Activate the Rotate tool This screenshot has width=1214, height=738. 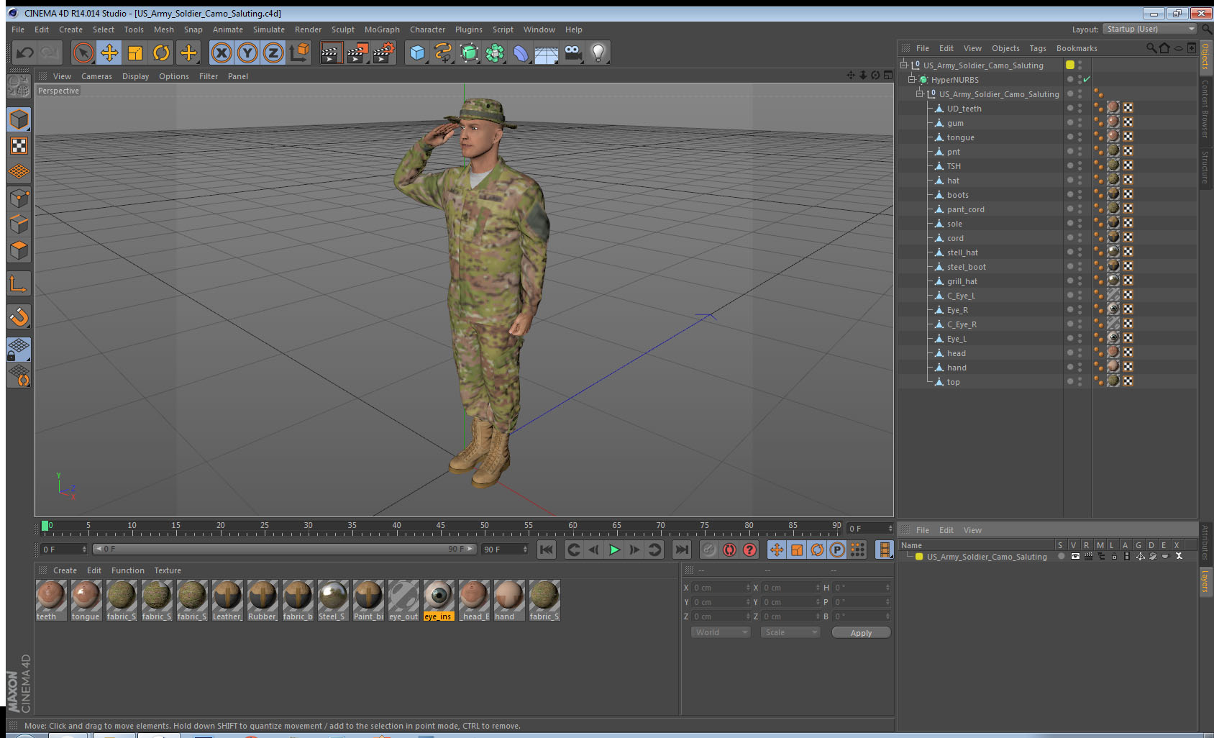[161, 53]
